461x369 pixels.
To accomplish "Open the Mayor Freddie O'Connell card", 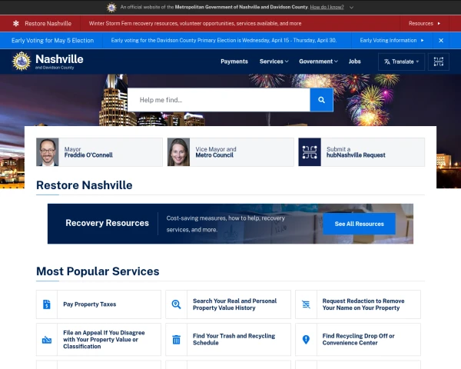I will click(x=99, y=152).
